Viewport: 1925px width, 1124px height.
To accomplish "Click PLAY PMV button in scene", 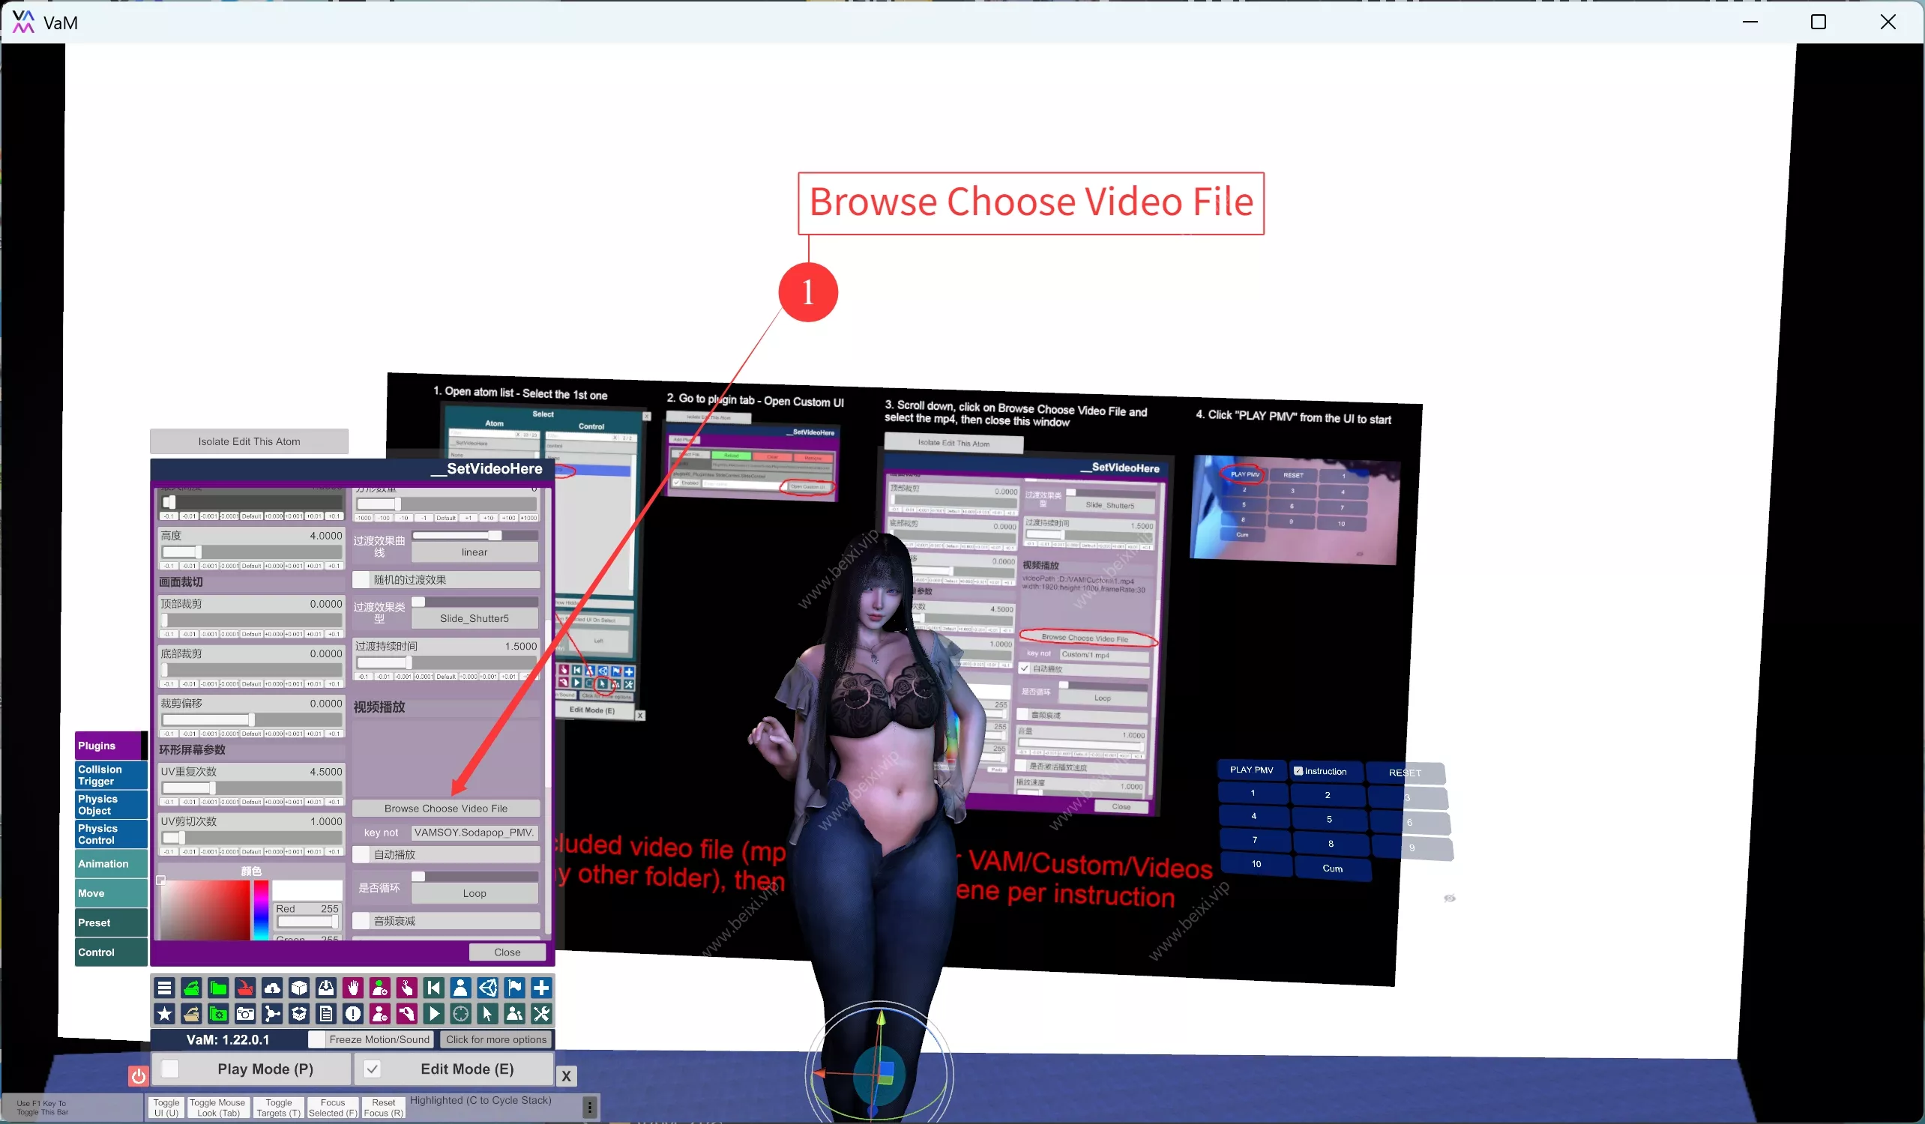I will pyautogui.click(x=1252, y=770).
